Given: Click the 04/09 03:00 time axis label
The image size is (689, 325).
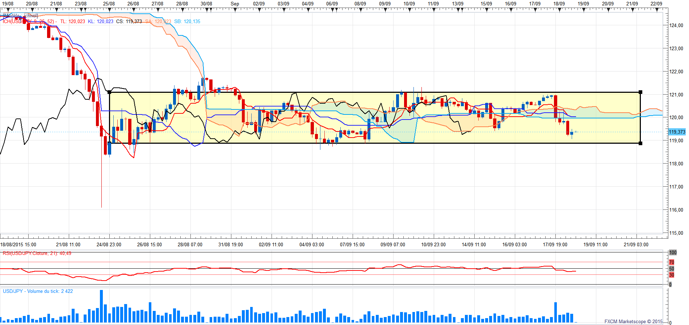Looking at the screenshot, I should point(311,245).
